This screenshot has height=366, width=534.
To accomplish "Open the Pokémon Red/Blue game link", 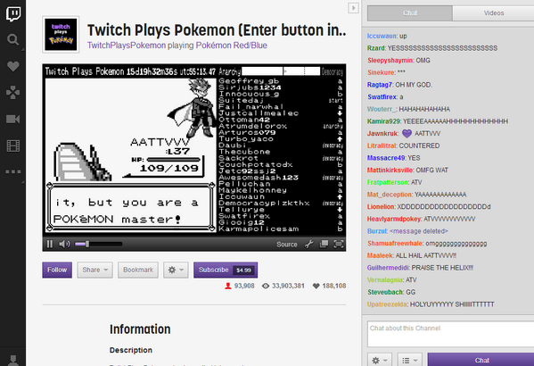I will coord(231,46).
